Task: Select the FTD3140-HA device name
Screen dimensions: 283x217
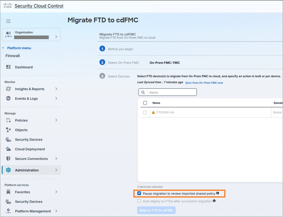Action: click(165, 112)
